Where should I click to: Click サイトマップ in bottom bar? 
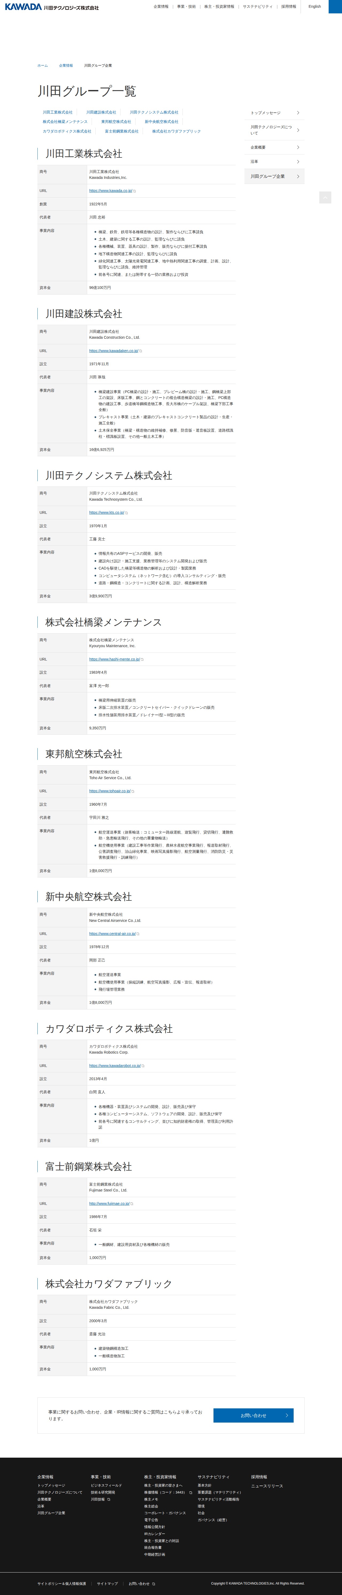click(x=107, y=1584)
